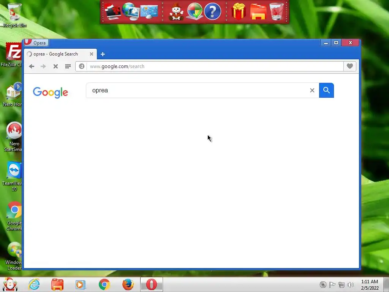
Task: Click into the Google search box
Action: 198,90
